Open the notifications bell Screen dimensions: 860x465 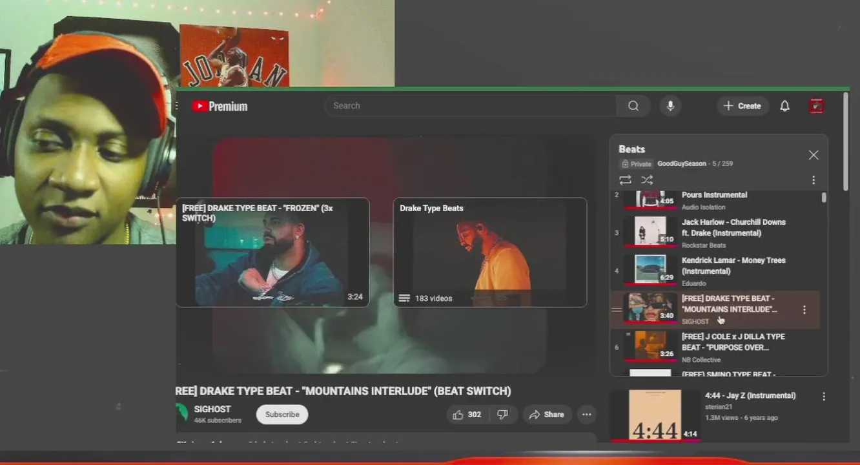point(784,106)
